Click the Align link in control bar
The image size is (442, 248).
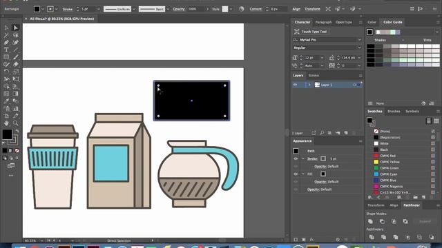point(296,9)
